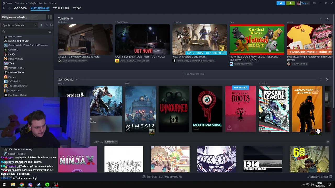Open the UNMOURNED game cover
The width and height of the screenshot is (335, 188).
click(174, 109)
